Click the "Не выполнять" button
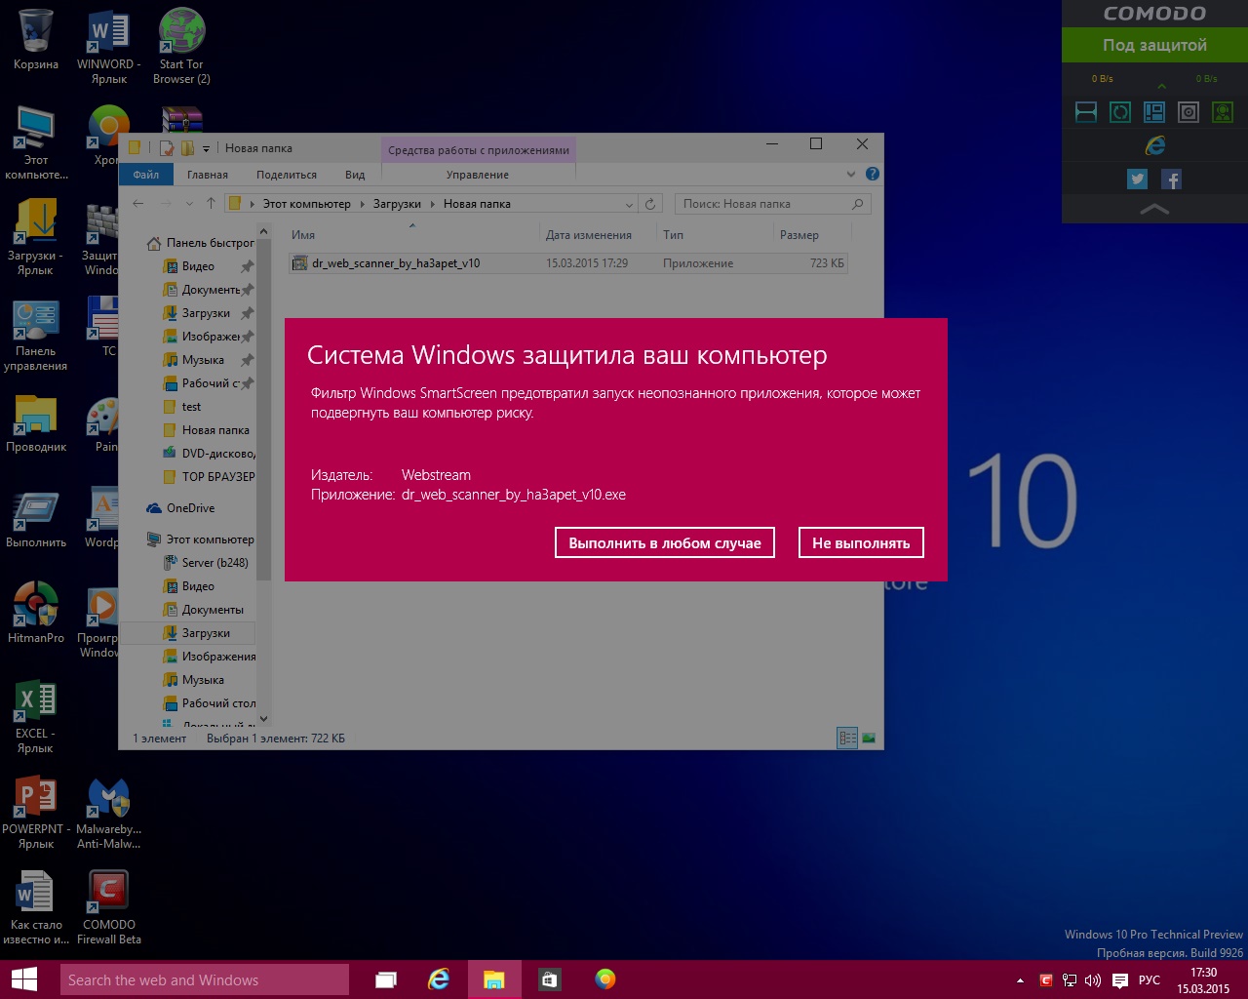Screen dimensions: 1248x999 (861, 543)
